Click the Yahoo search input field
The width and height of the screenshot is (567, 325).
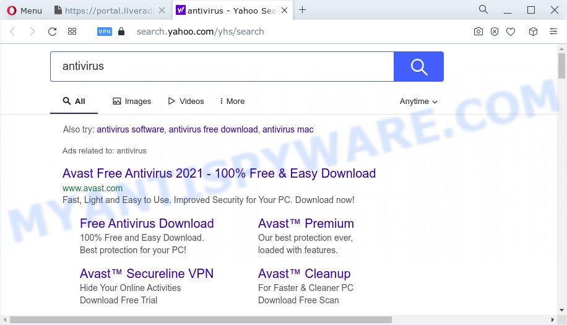[x=222, y=66]
